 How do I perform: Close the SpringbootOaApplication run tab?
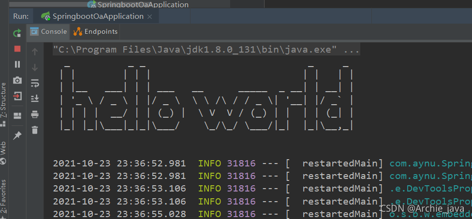149,16
